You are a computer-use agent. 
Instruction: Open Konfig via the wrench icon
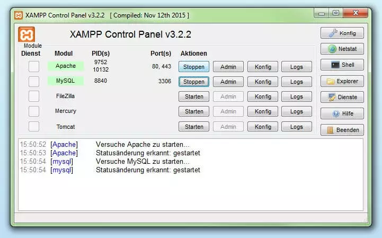(x=333, y=33)
